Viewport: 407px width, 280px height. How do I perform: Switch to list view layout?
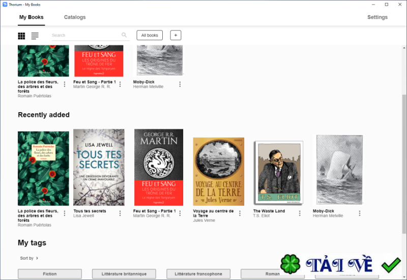pos(35,36)
